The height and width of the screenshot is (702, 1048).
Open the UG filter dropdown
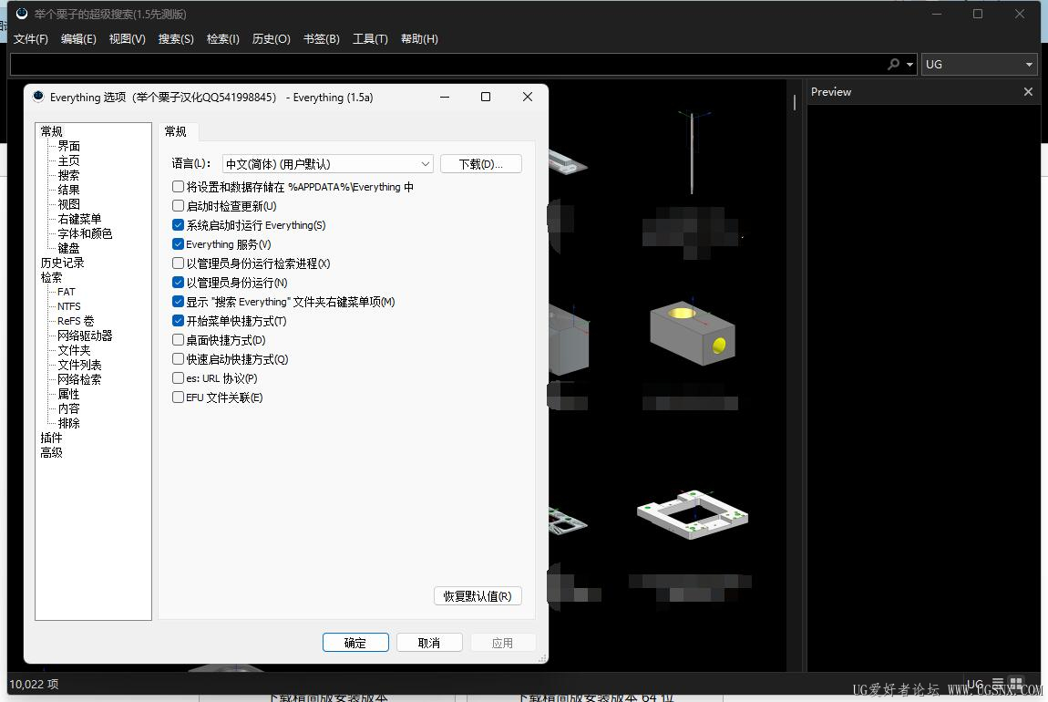pyautogui.click(x=979, y=64)
